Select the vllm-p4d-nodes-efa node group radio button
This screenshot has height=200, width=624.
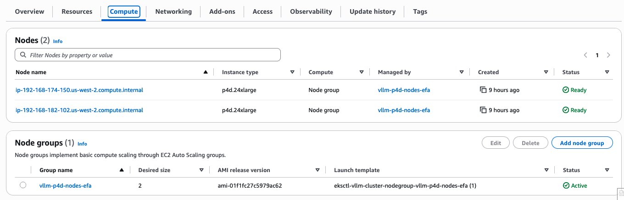tap(23, 185)
